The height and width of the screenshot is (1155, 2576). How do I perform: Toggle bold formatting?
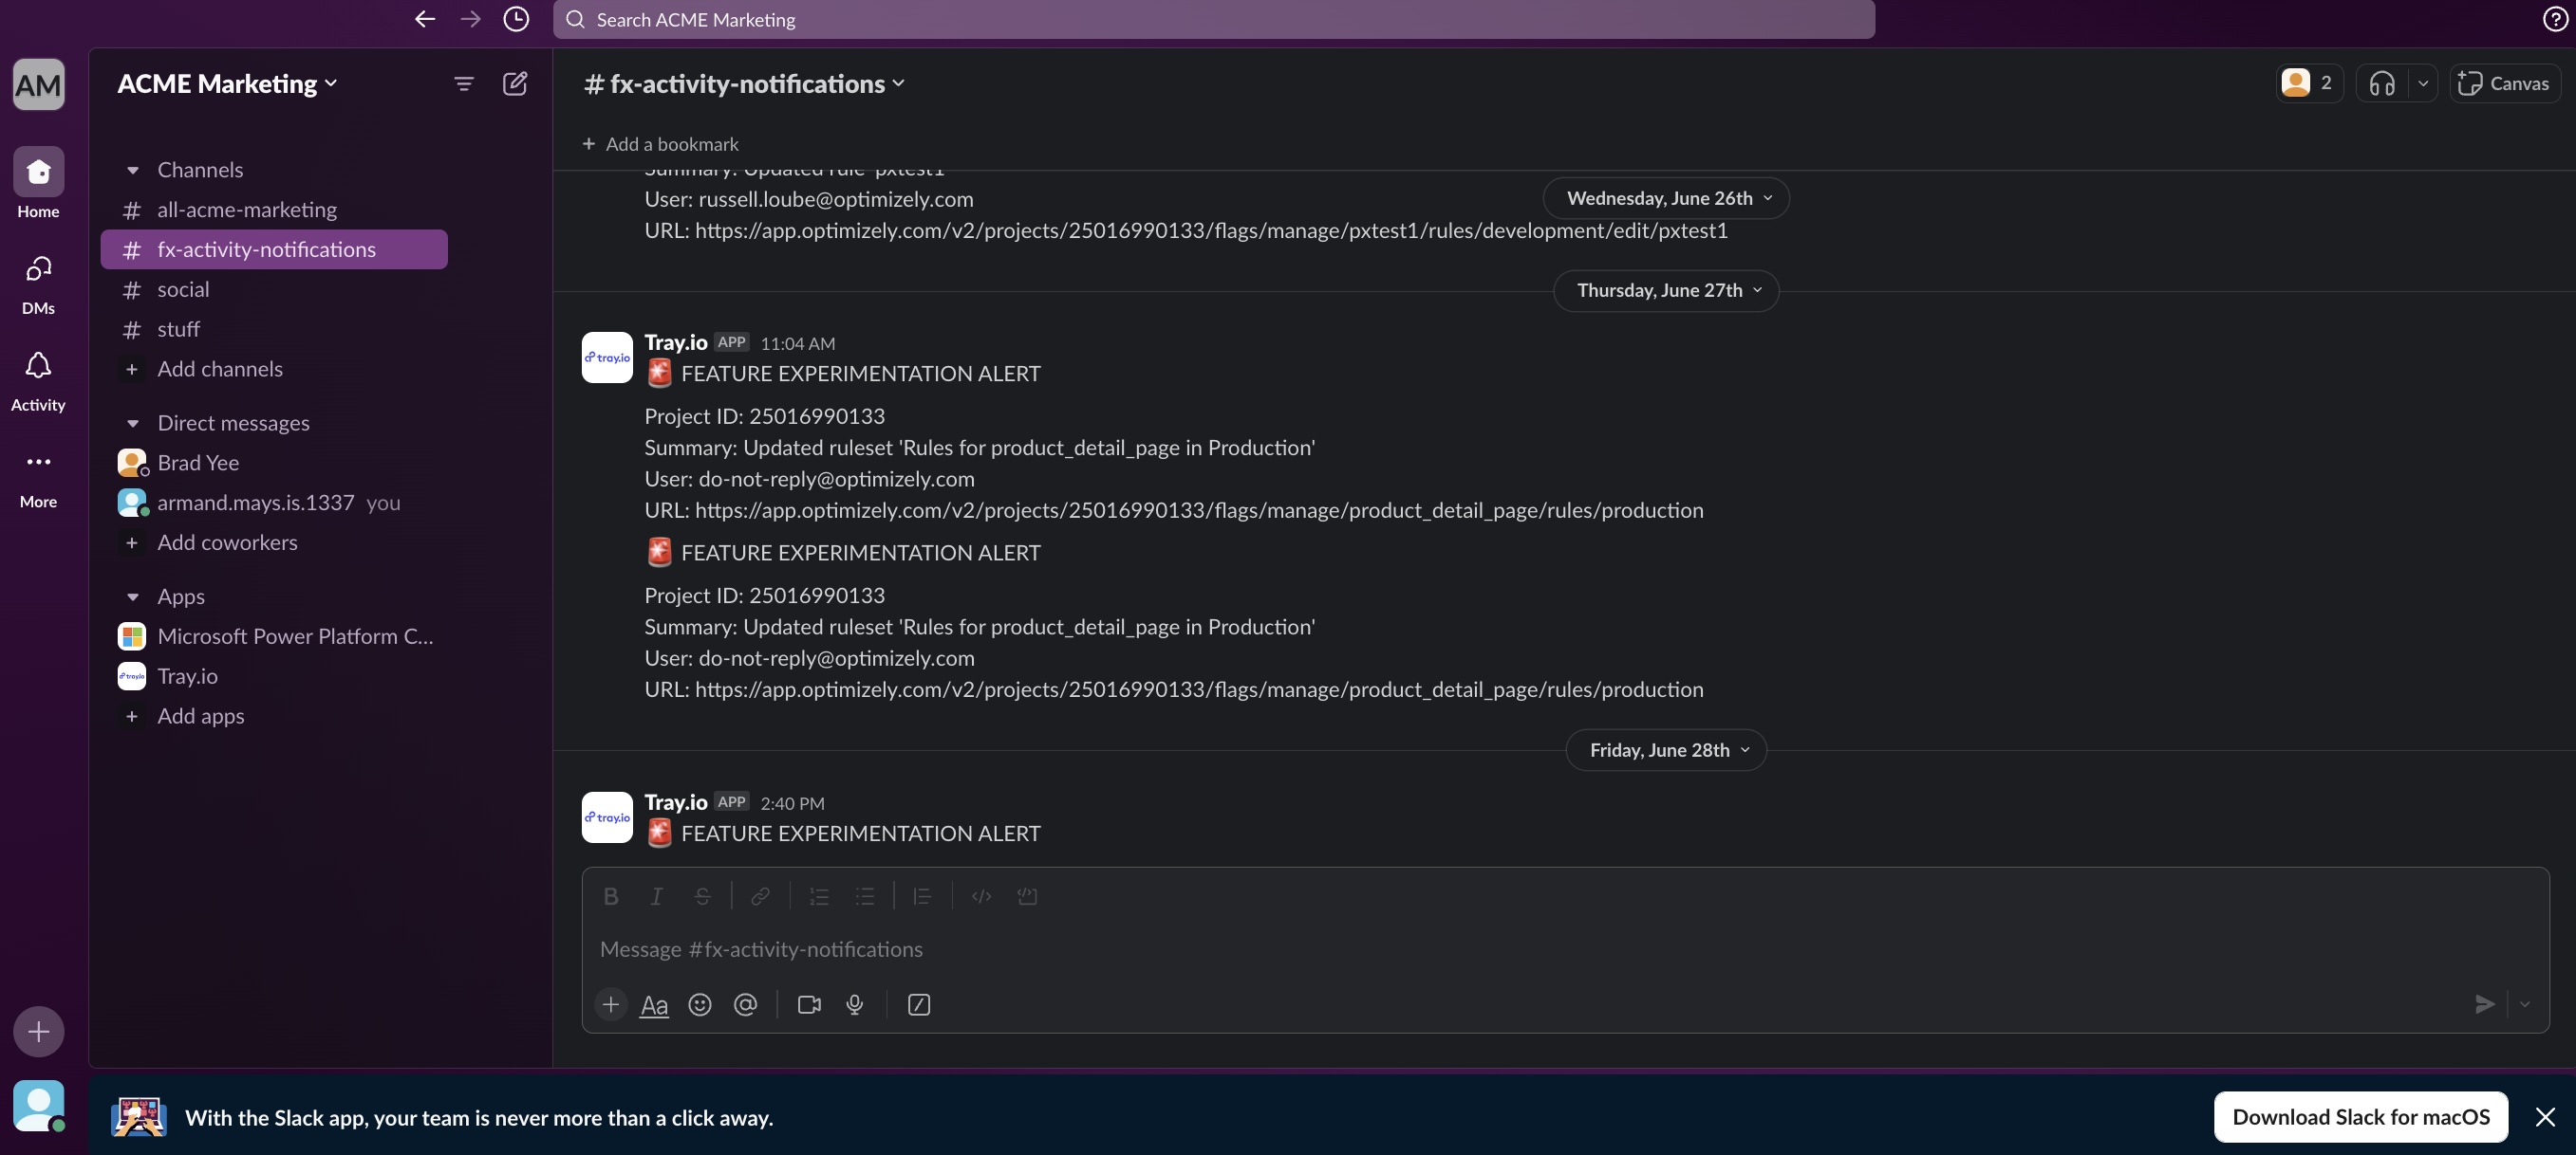coord(611,896)
